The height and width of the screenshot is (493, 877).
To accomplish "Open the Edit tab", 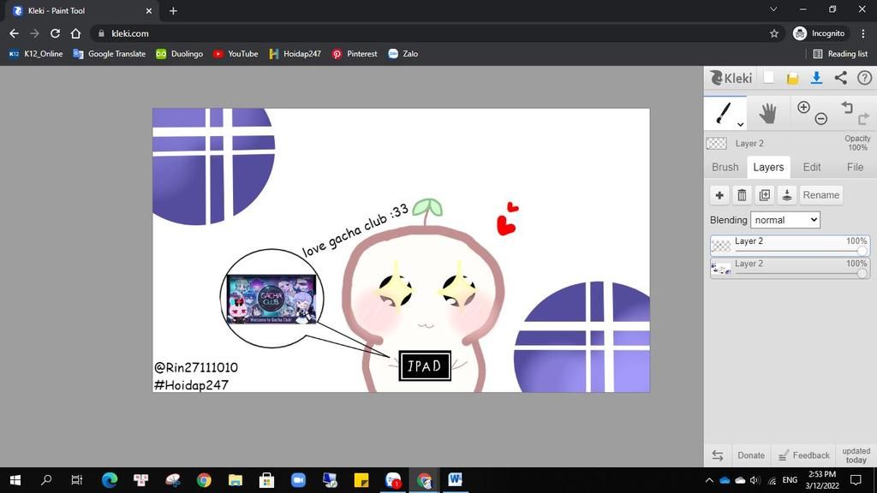I will (812, 167).
